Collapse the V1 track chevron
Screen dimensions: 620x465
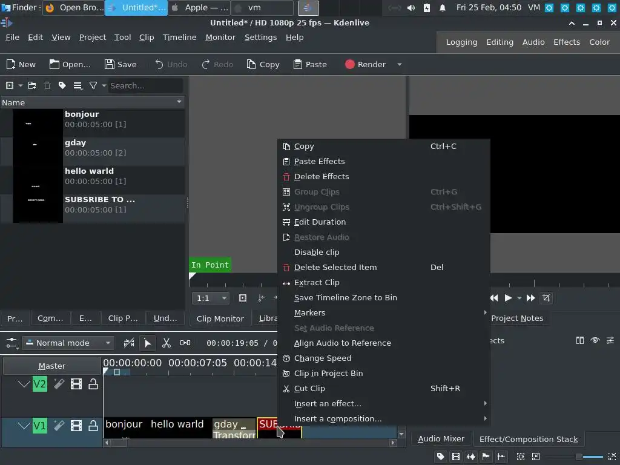click(x=24, y=426)
